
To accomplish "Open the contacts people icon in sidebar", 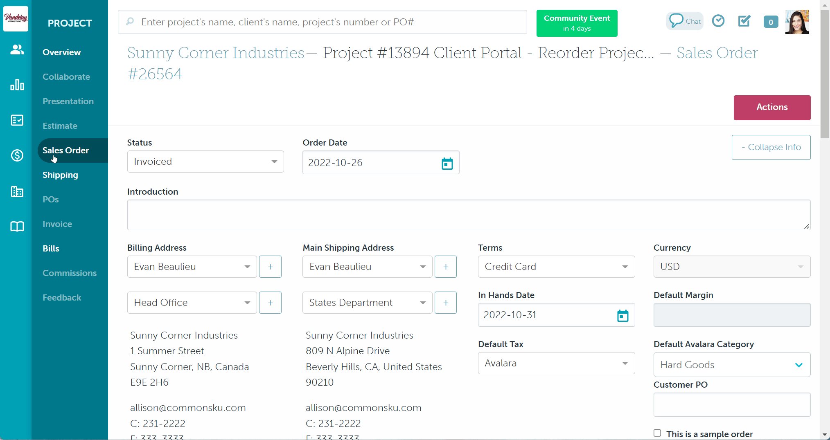I will point(17,49).
